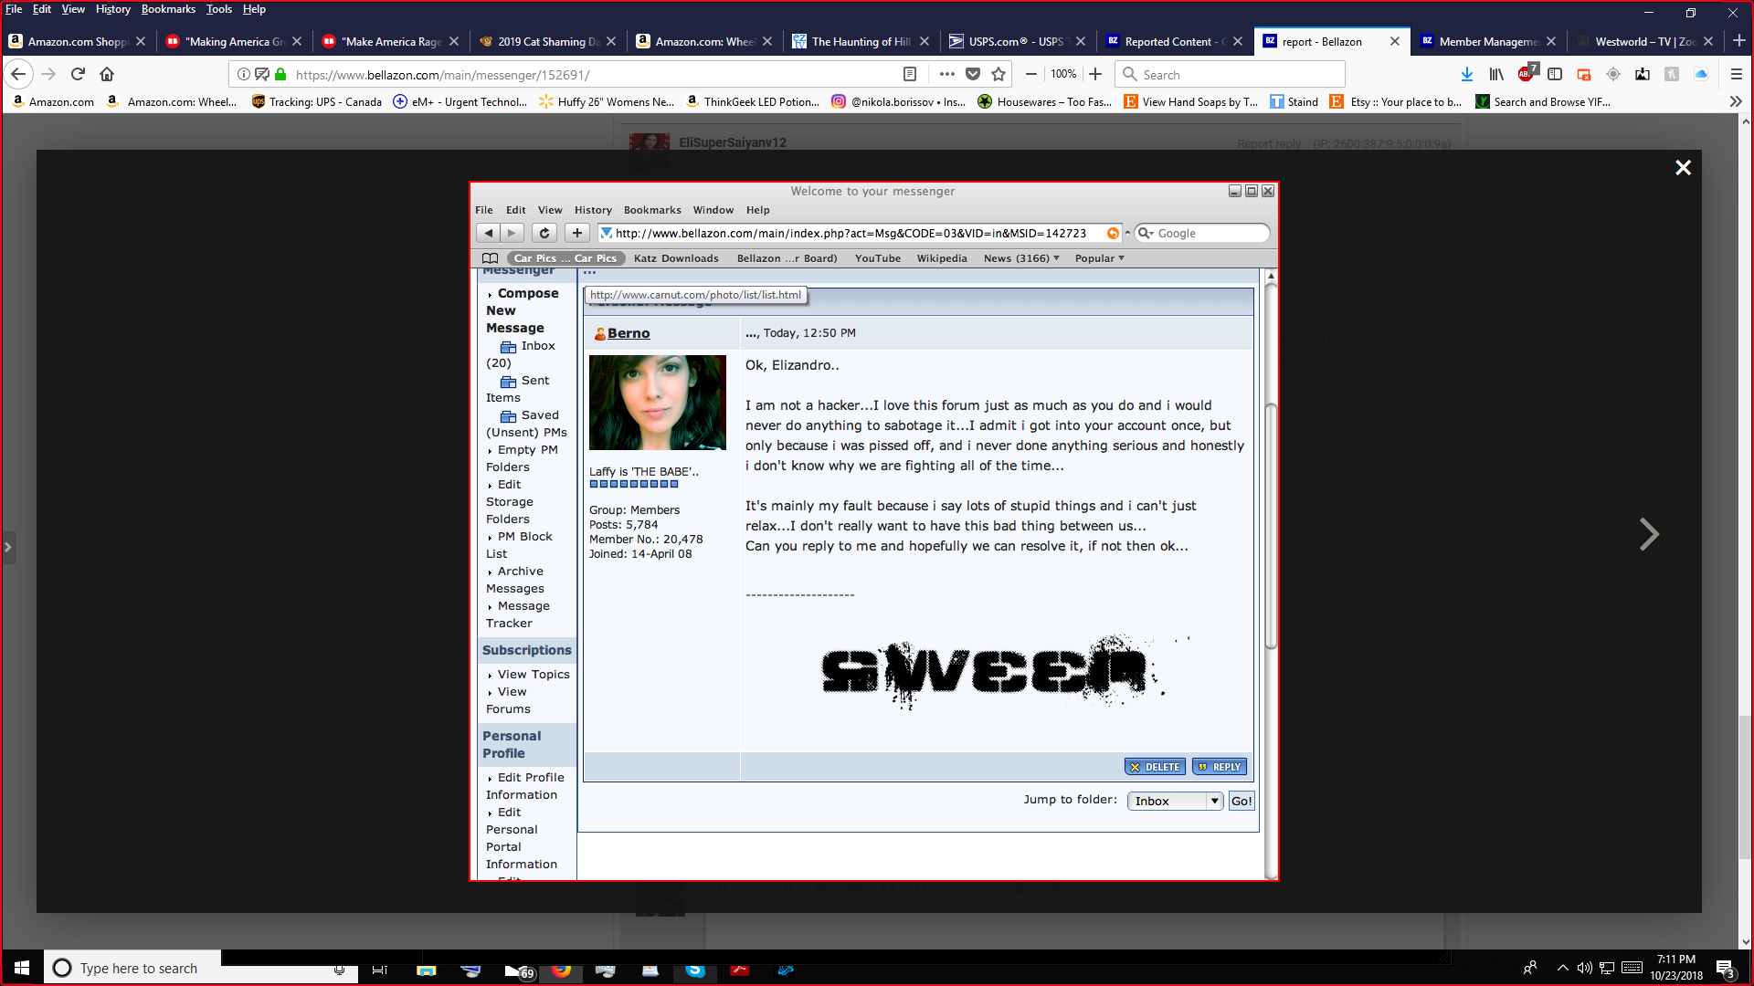Toggle reader view icon in address bar
1754x986 pixels.
(x=910, y=74)
